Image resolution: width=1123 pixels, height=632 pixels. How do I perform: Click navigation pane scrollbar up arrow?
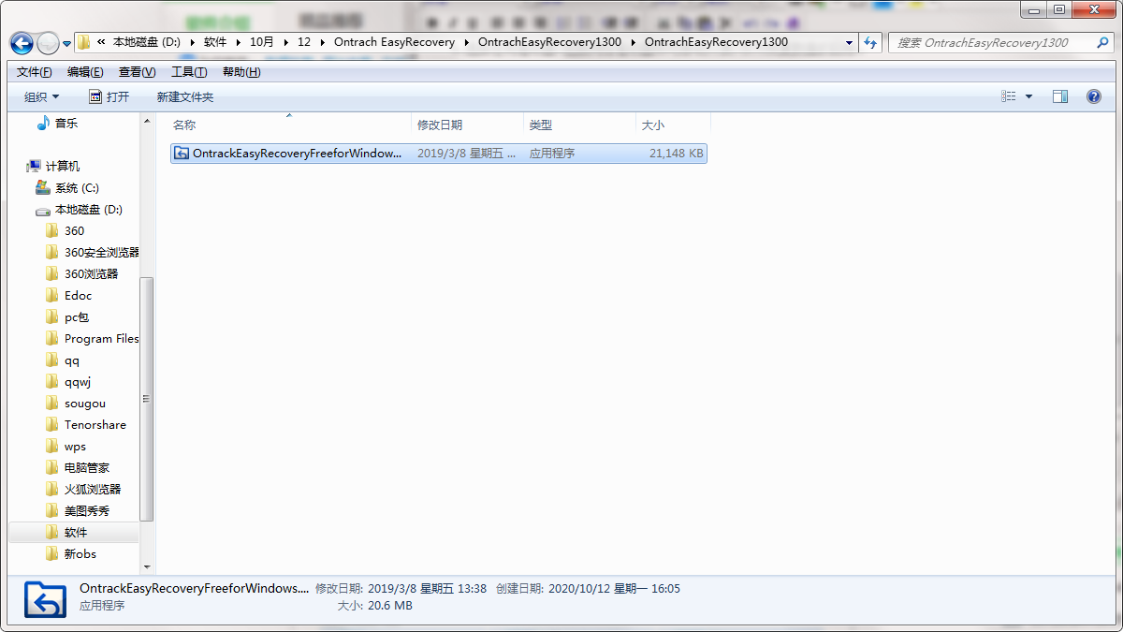click(147, 121)
